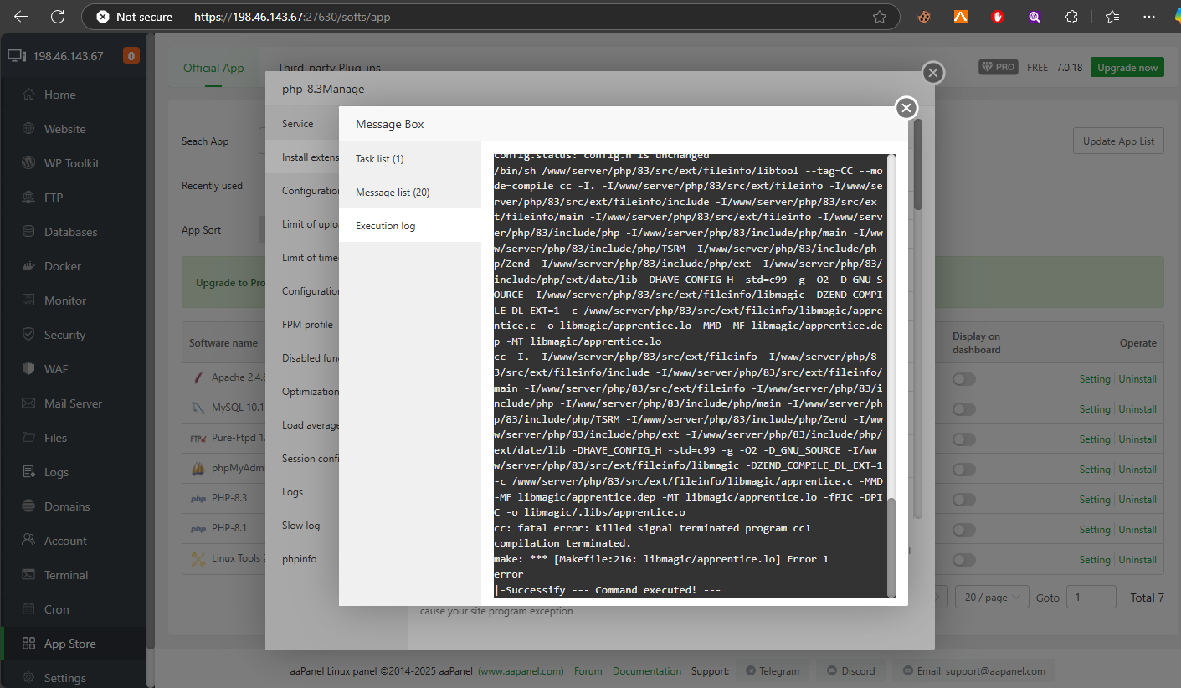Click the Databases icon in sidebar
The height and width of the screenshot is (688, 1181).
pyautogui.click(x=29, y=232)
